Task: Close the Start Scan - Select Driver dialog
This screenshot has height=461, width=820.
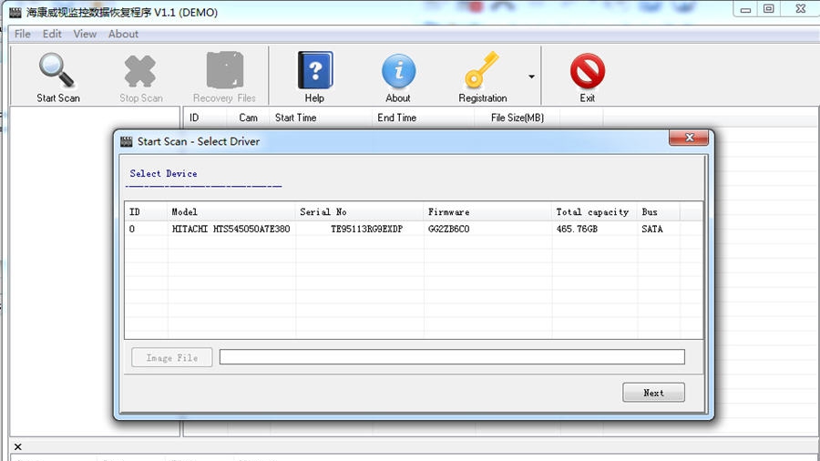Action: [688, 138]
